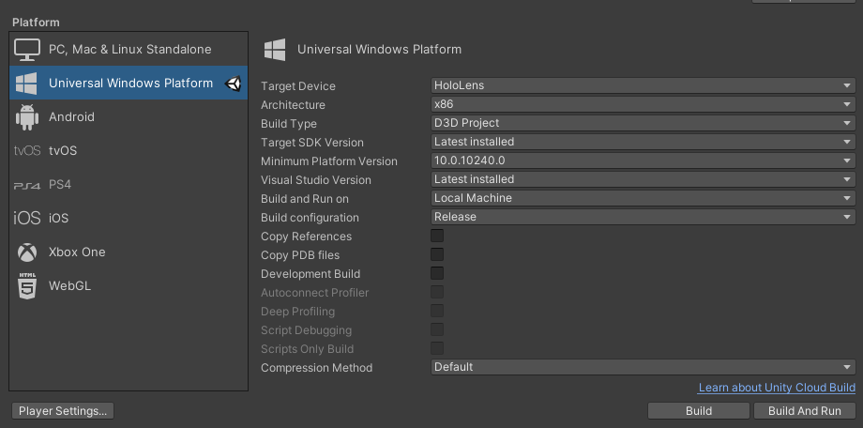
Task: Enable the Development Build checkbox
Action: 437,273
